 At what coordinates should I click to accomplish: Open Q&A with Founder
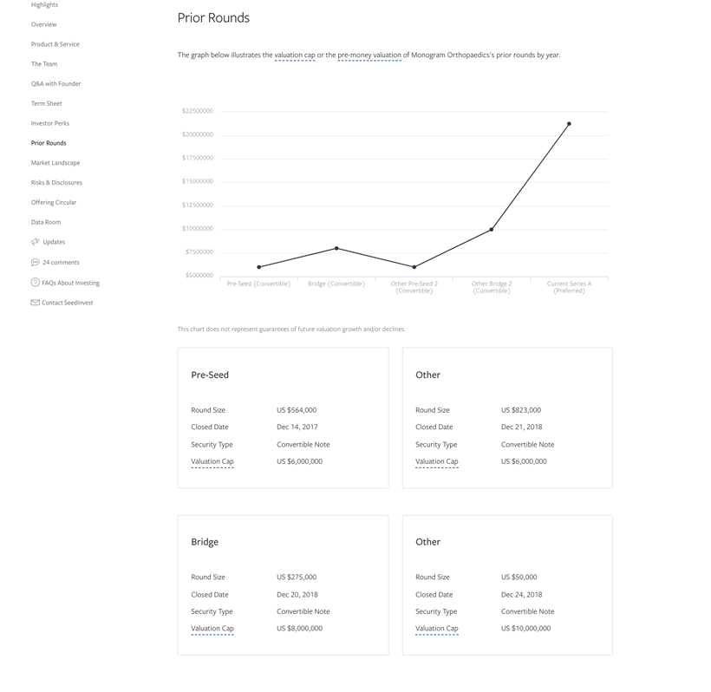point(55,84)
